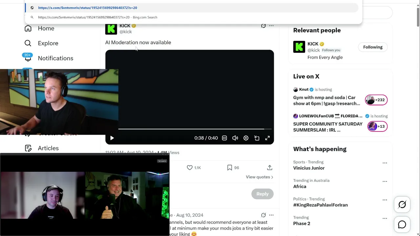Click the +13 listeners badge
The width and height of the screenshot is (420, 236).
coord(377,126)
